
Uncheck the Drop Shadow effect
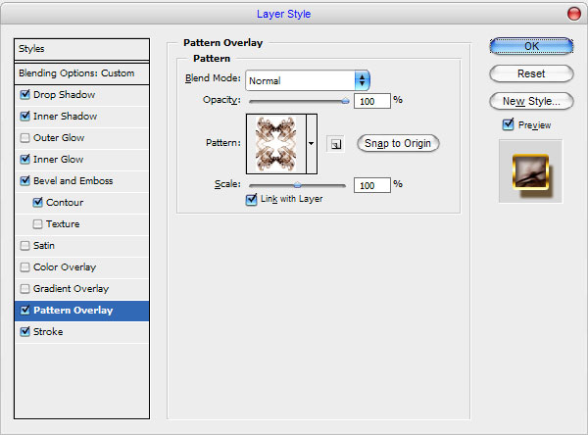click(x=25, y=94)
